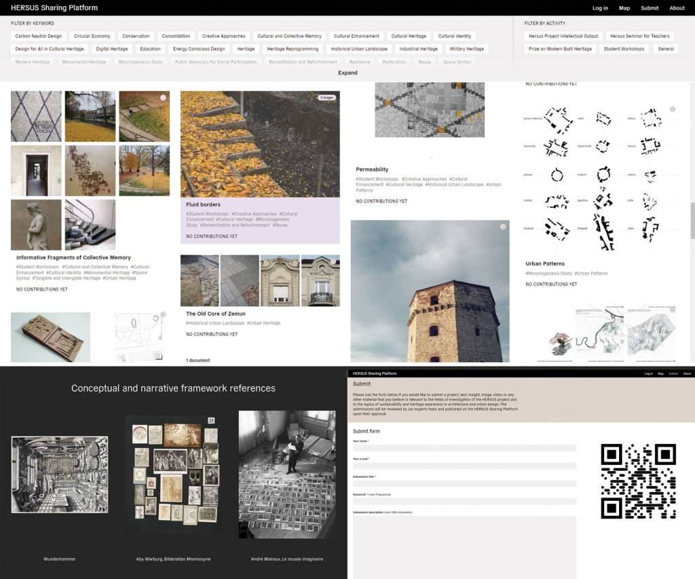The image size is (695, 579).
Task: Choose the Education keyword chip
Action: (x=150, y=49)
